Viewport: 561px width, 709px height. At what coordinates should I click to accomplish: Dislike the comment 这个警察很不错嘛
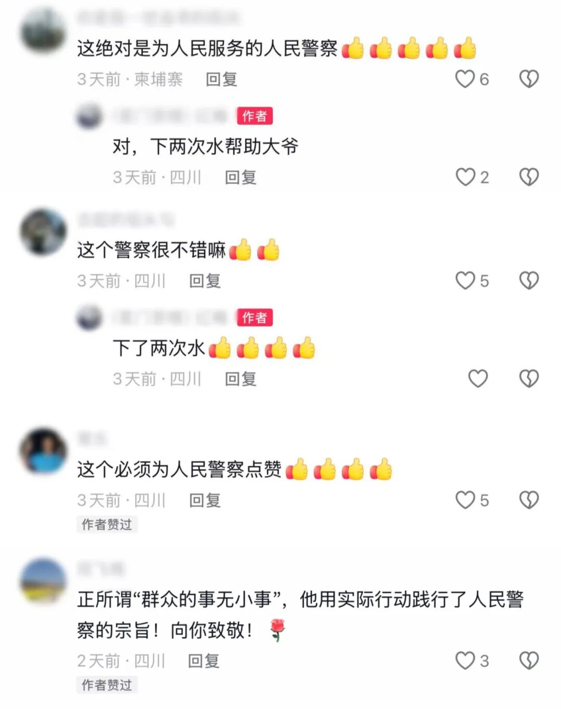pos(529,280)
